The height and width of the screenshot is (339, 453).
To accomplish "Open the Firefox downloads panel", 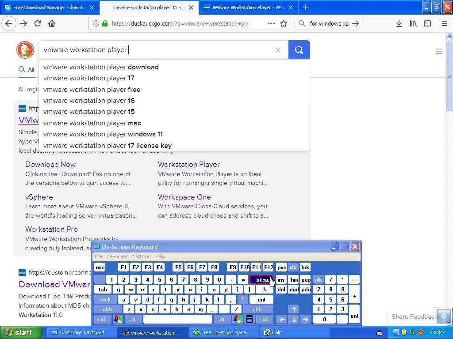I will point(399,23).
